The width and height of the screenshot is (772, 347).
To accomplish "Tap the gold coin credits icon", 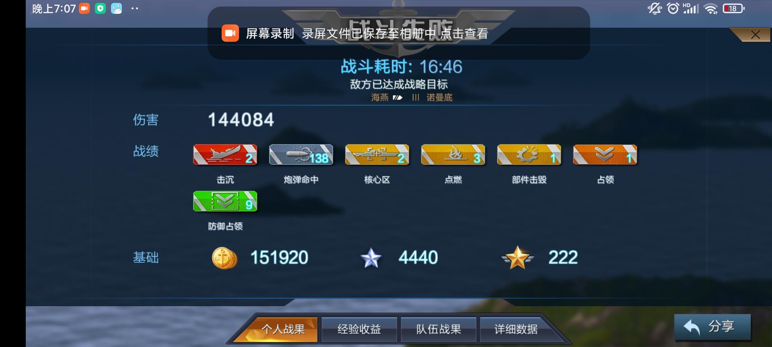I will tap(225, 258).
